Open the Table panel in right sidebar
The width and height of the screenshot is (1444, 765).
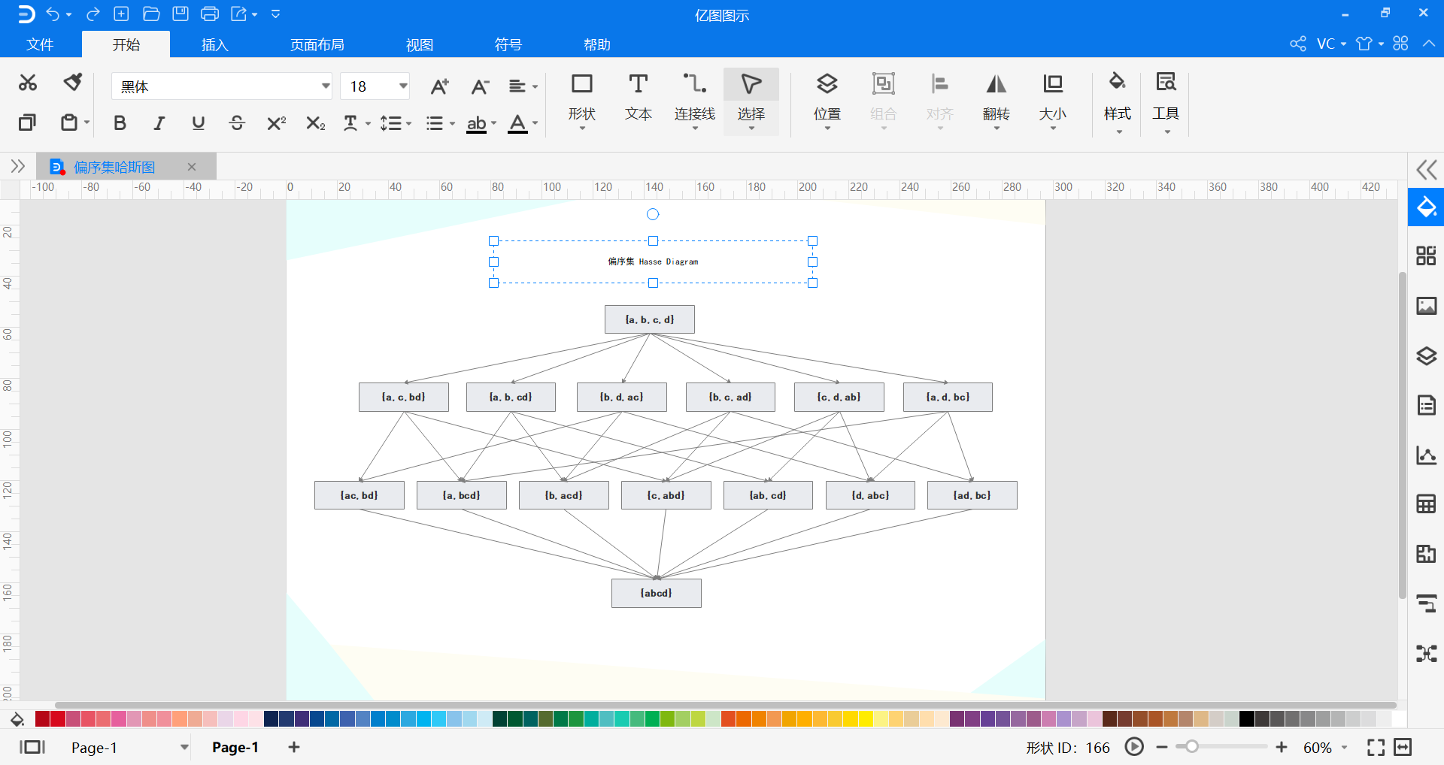click(1426, 503)
